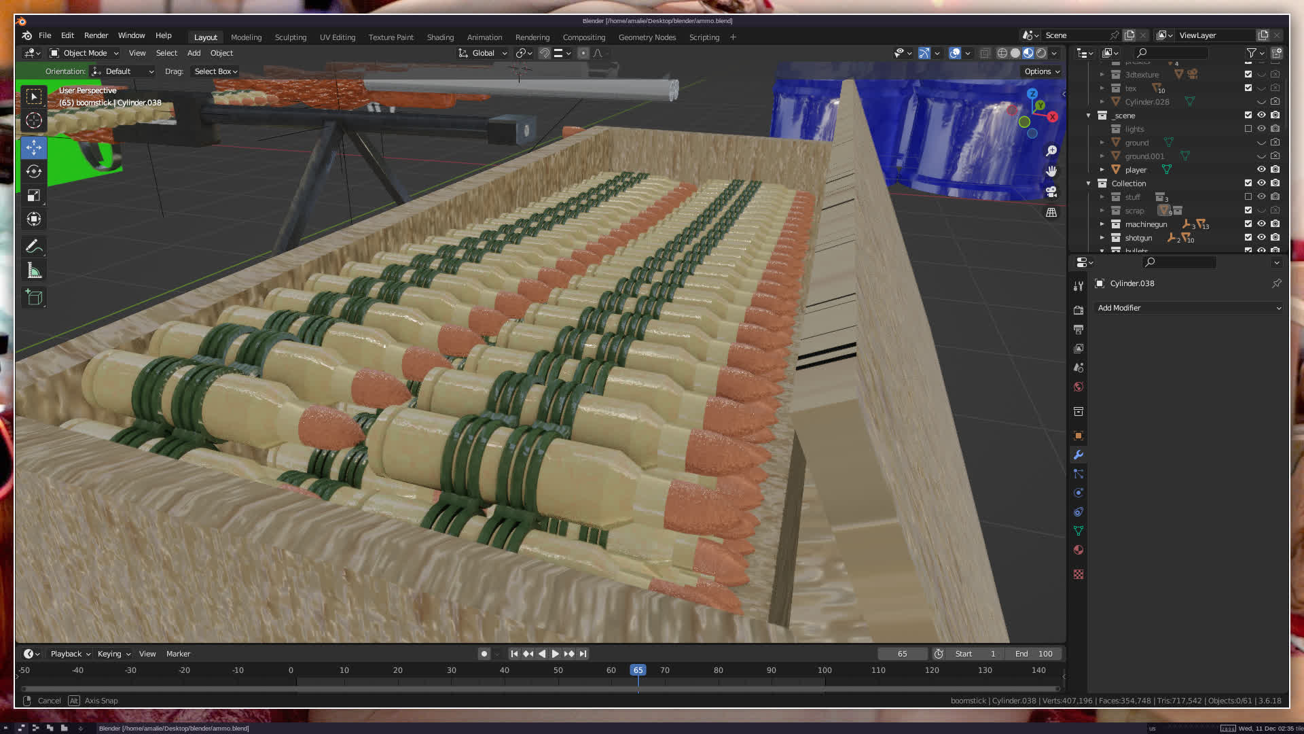This screenshot has height=734, width=1304.
Task: Switch to the Shading workspace tab
Action: coord(440,37)
